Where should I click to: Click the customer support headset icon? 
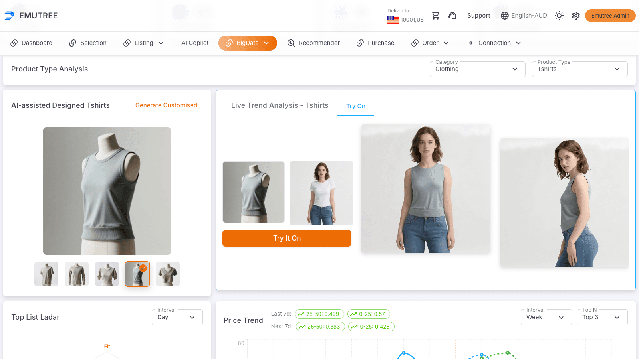pos(452,16)
